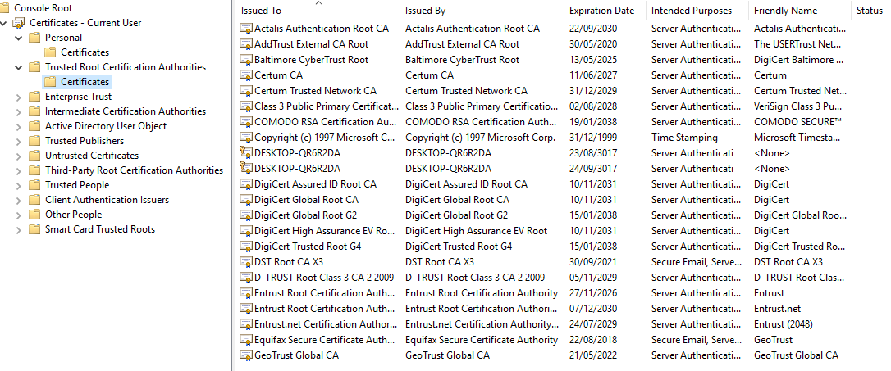891x371 pixels.
Task: Click the DigiCert Global Root CA certificate icon
Action: point(246,200)
